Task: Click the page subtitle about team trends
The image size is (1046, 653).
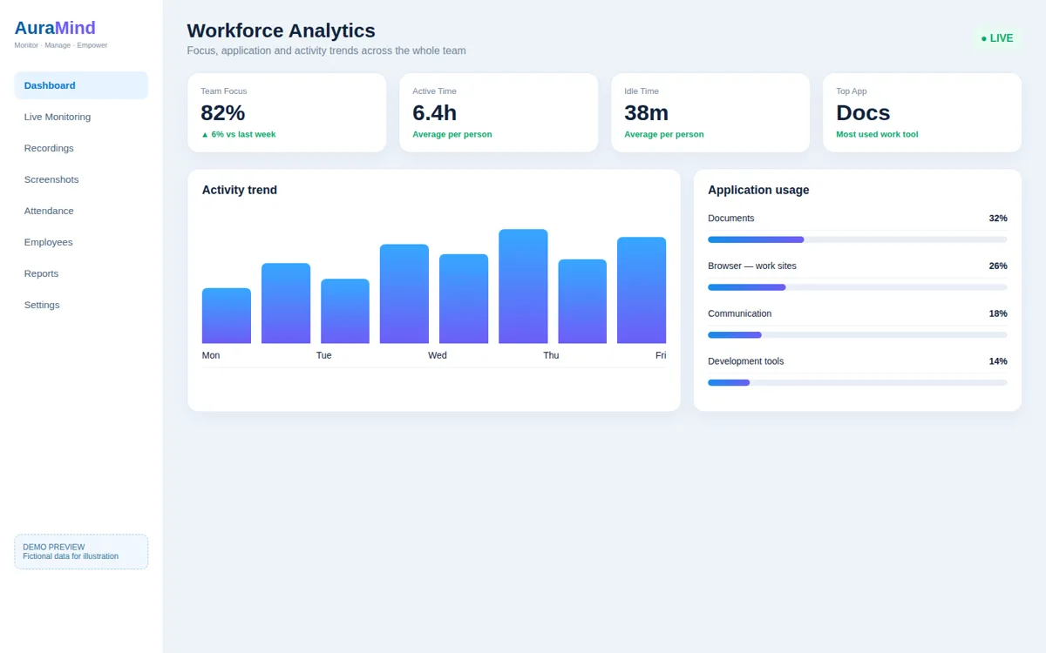Action: [x=327, y=50]
